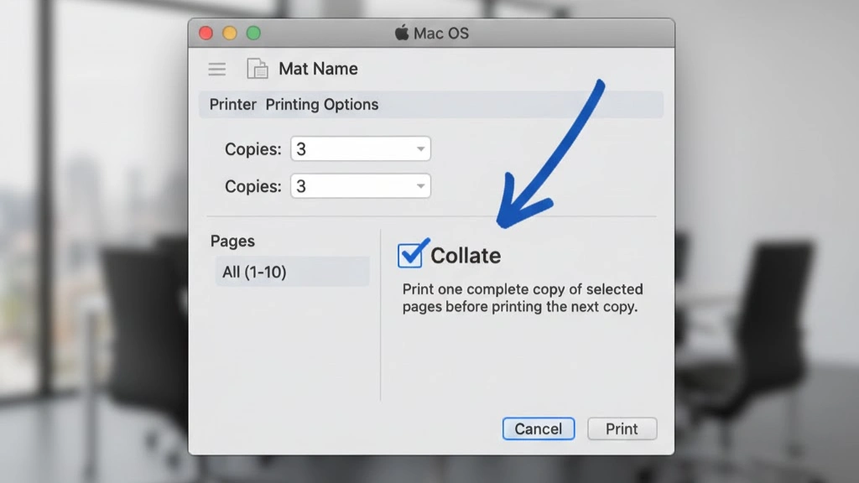Switch to the Printing Options tab
The height and width of the screenshot is (483, 859).
coord(322,105)
